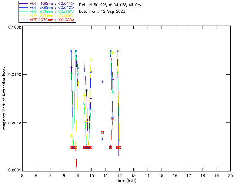This screenshot has width=237, height=190.
Task: Click the 'Data from: 12 Sep 2023' text
Action: click(102, 12)
